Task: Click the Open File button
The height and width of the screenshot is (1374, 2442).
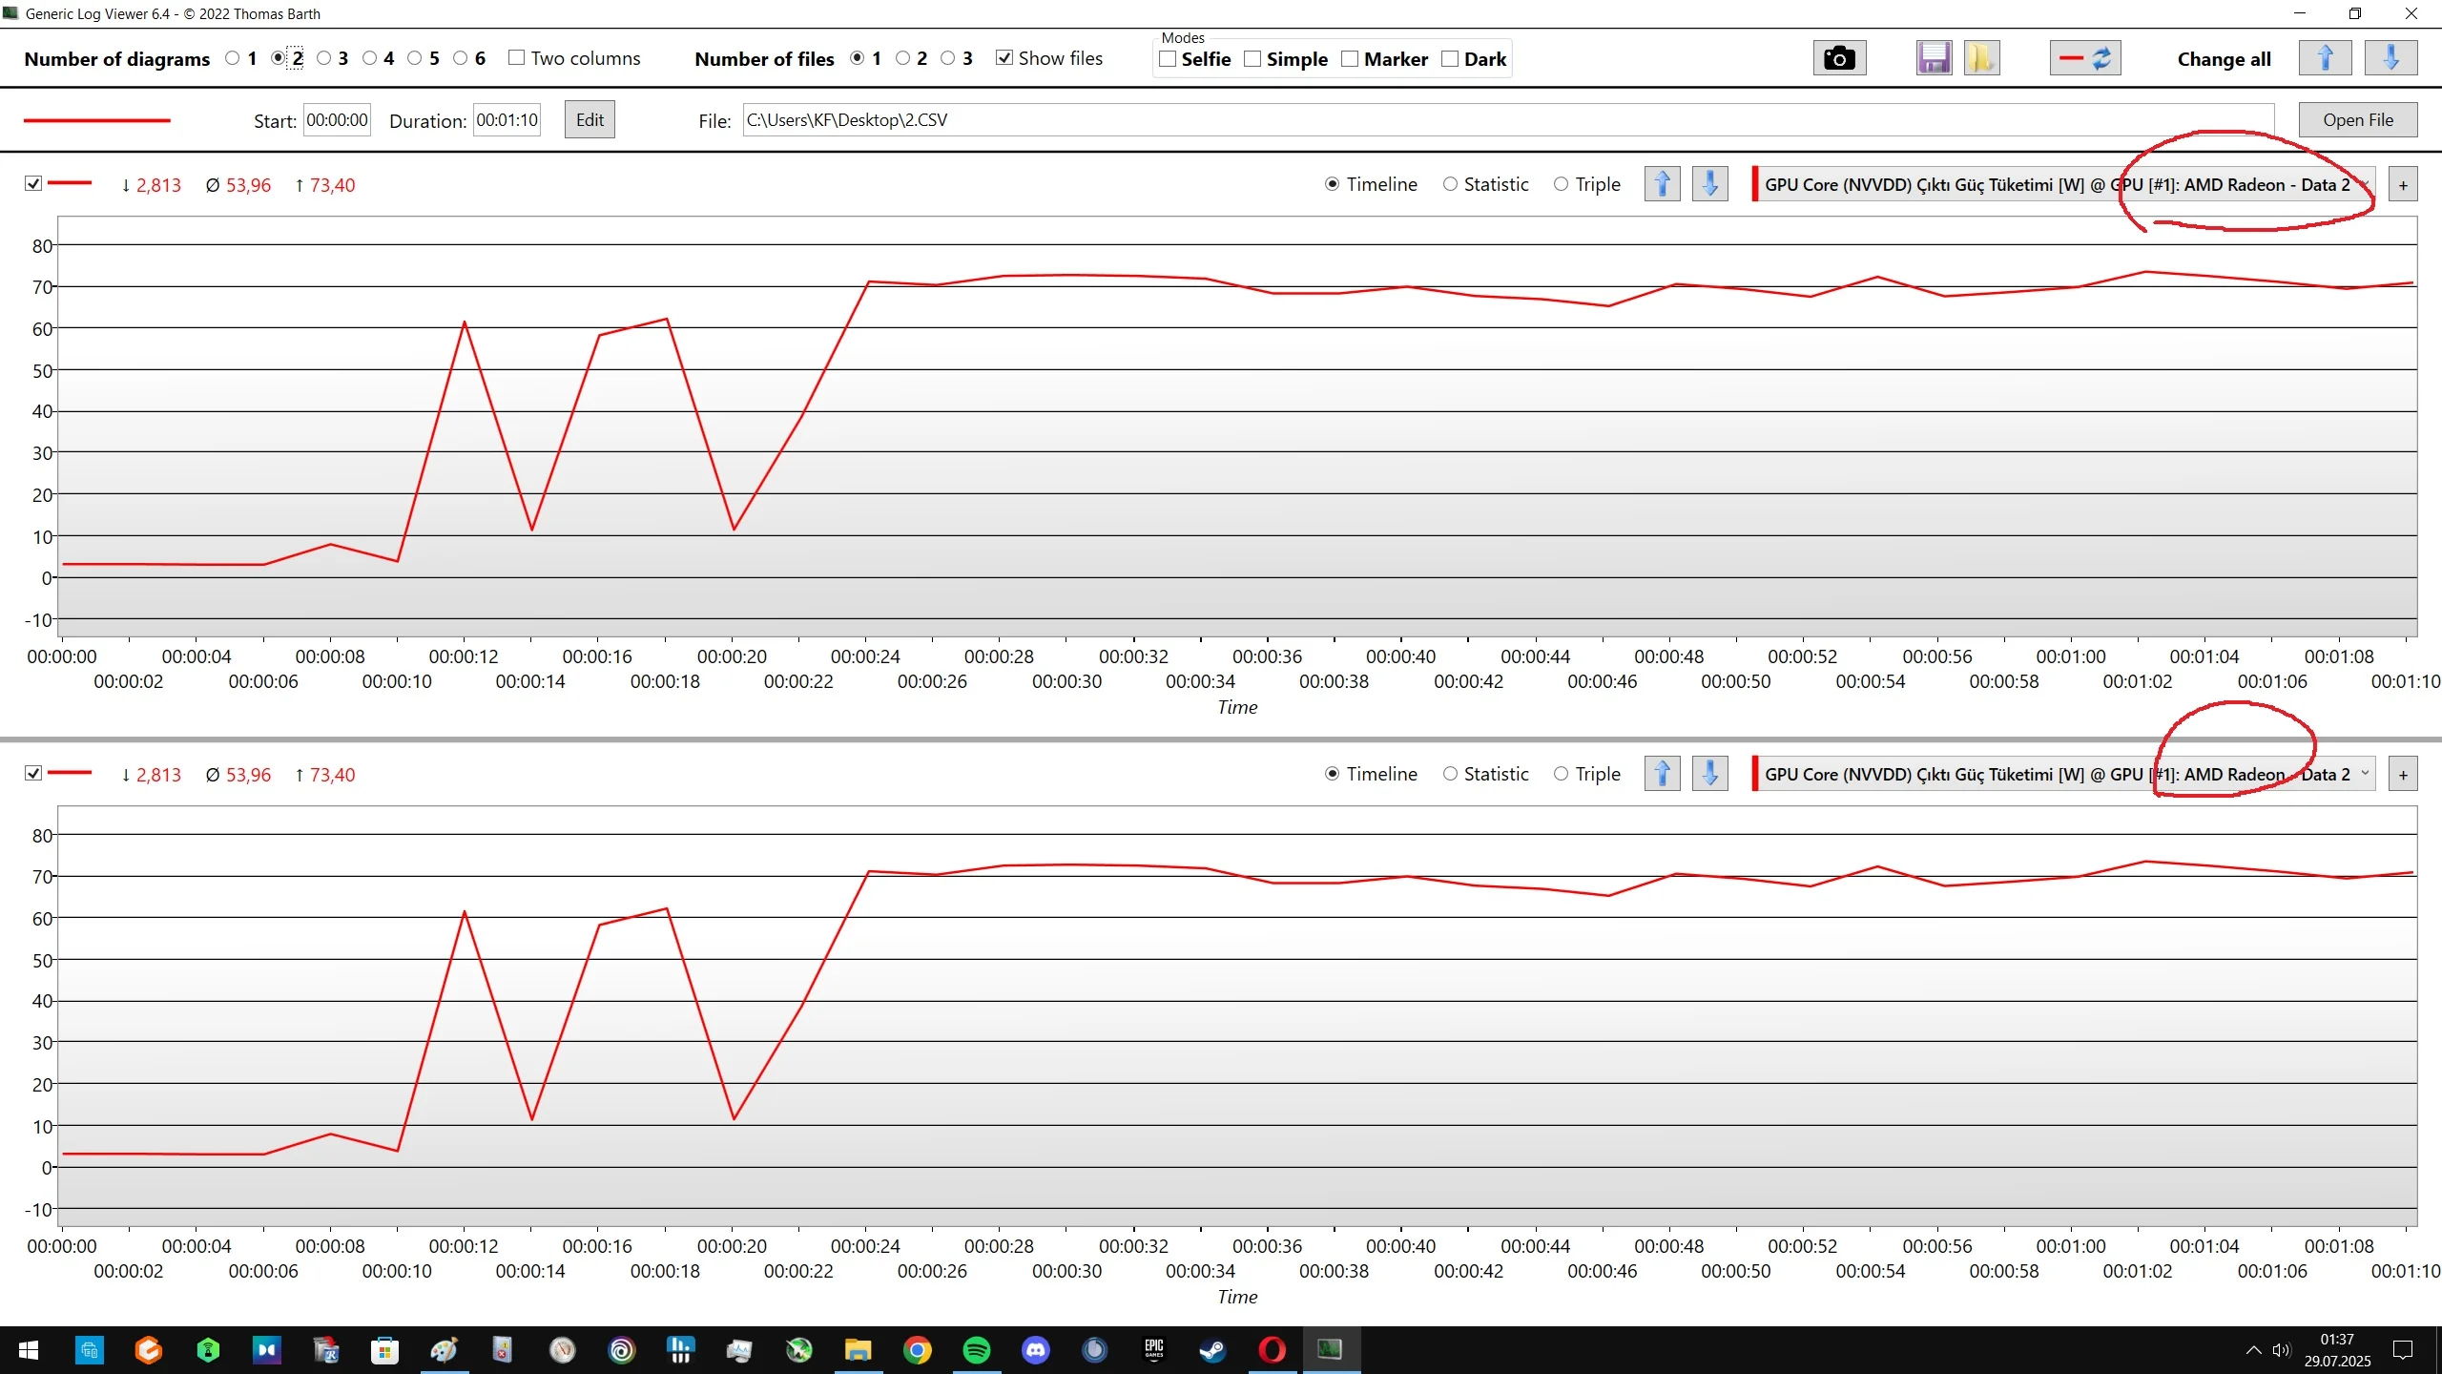Action: click(2357, 120)
